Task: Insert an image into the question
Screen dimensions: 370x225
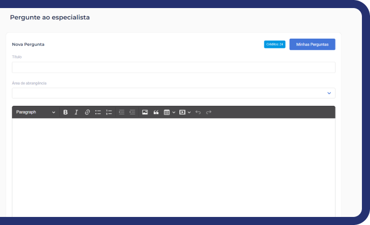Action: coord(145,112)
